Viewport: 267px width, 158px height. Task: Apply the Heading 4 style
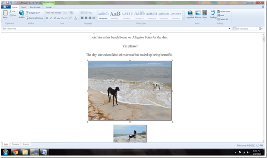point(152,15)
